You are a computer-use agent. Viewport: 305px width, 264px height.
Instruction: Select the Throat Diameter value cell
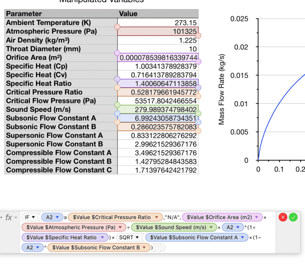158,49
